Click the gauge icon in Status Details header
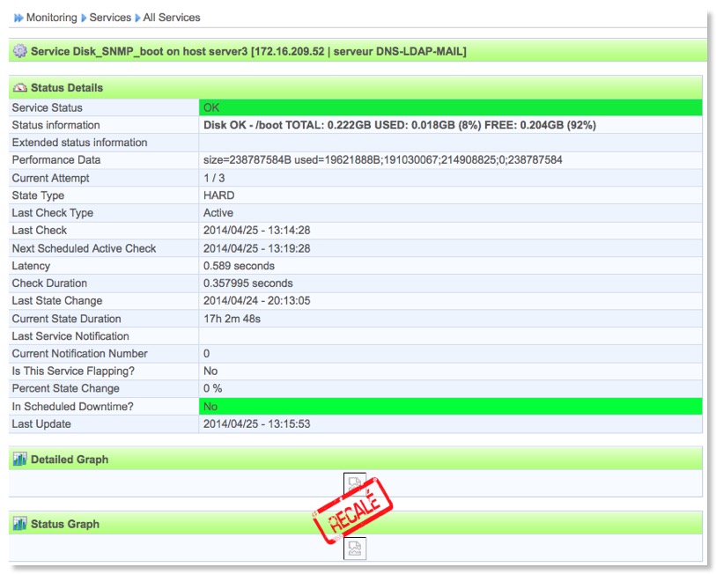 click(20, 88)
